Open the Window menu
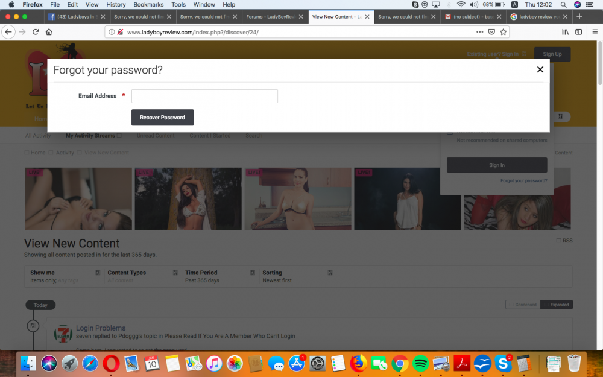This screenshot has width=603, height=377. [x=204, y=5]
